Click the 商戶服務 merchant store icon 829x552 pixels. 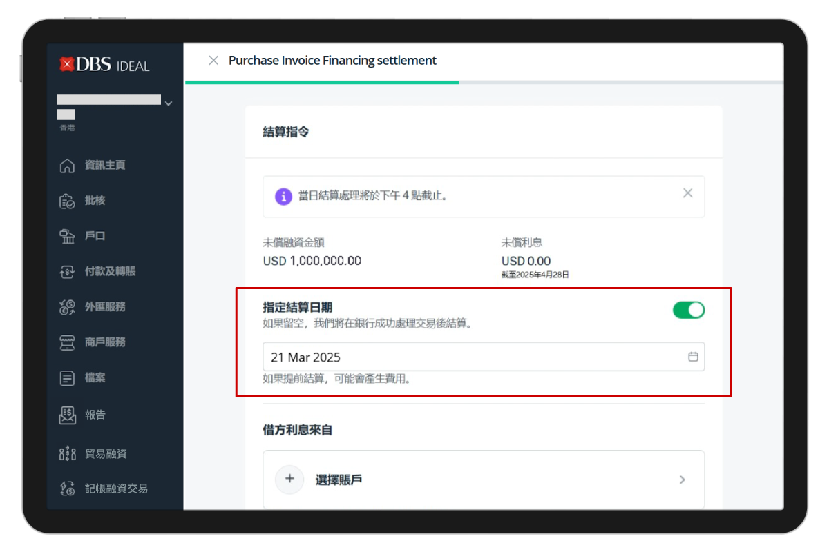click(x=67, y=342)
